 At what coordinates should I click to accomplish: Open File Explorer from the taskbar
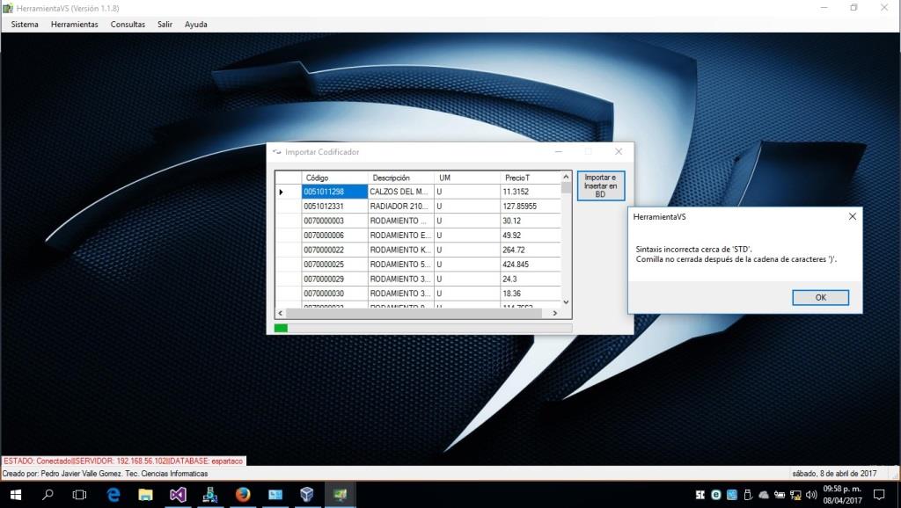145,494
